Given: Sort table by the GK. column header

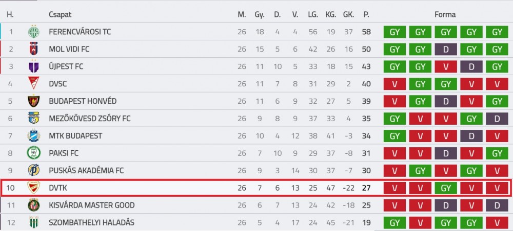Looking at the screenshot, I should coord(348,15).
